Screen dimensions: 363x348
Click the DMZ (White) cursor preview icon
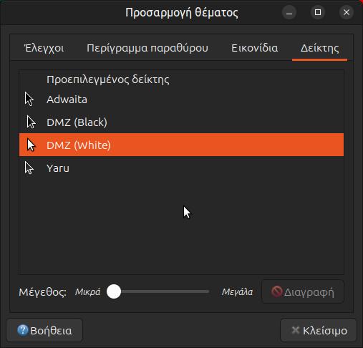[31, 145]
